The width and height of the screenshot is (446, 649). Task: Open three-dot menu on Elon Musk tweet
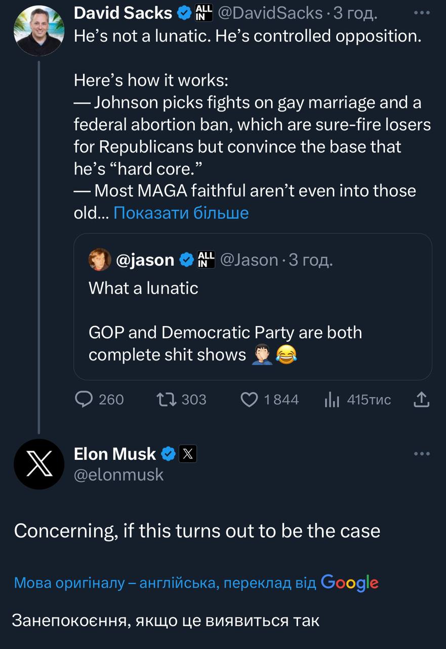(421, 454)
